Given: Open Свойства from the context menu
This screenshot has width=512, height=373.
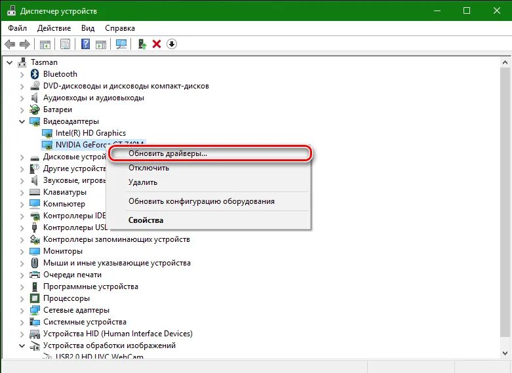Looking at the screenshot, I should tap(209, 220).
